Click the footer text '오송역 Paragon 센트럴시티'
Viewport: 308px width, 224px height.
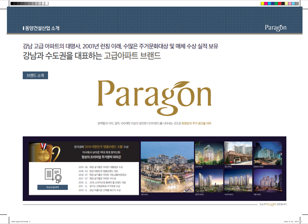click(273, 204)
